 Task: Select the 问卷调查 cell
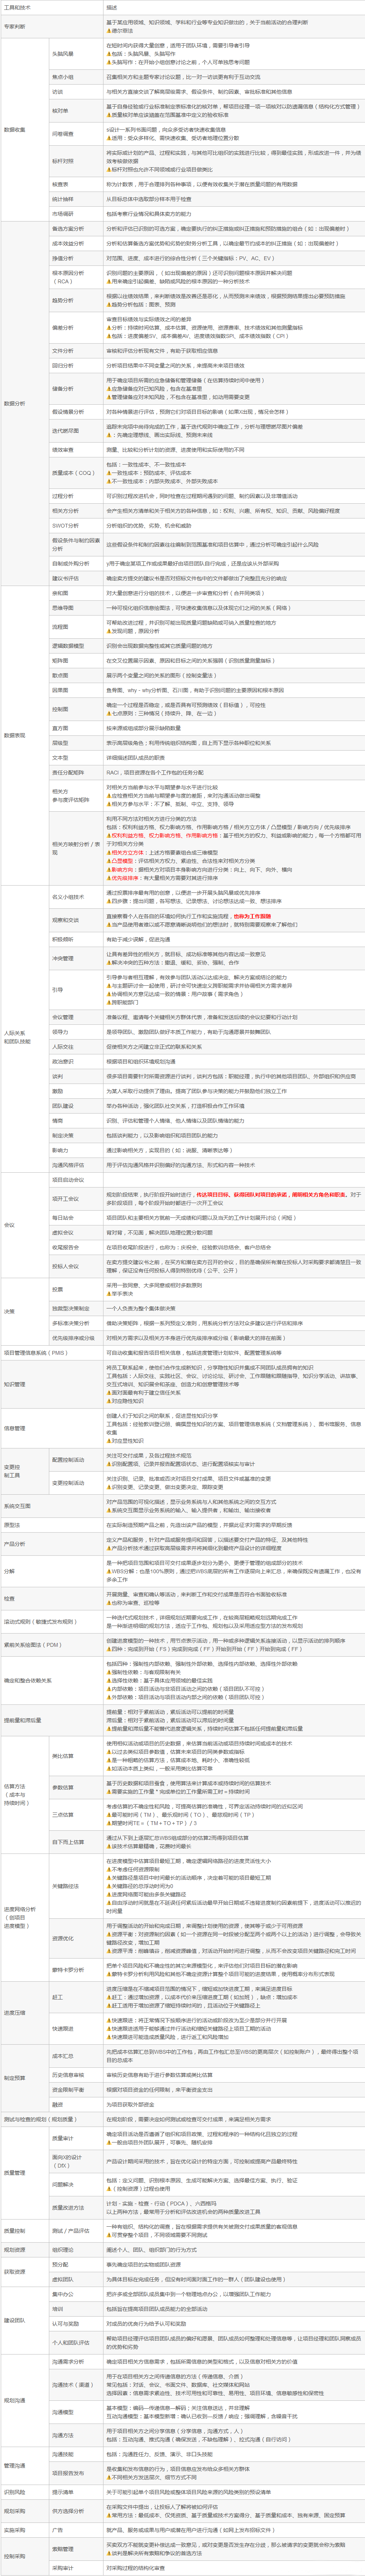pos(76,134)
